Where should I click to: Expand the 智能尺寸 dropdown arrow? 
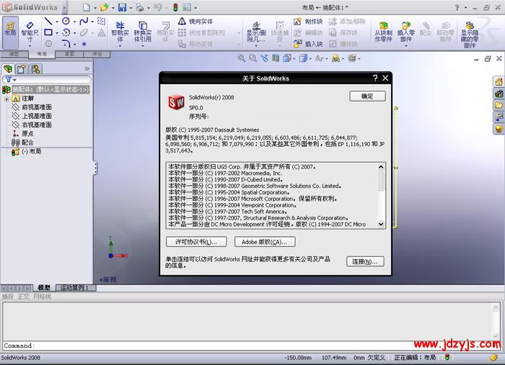tap(30, 46)
